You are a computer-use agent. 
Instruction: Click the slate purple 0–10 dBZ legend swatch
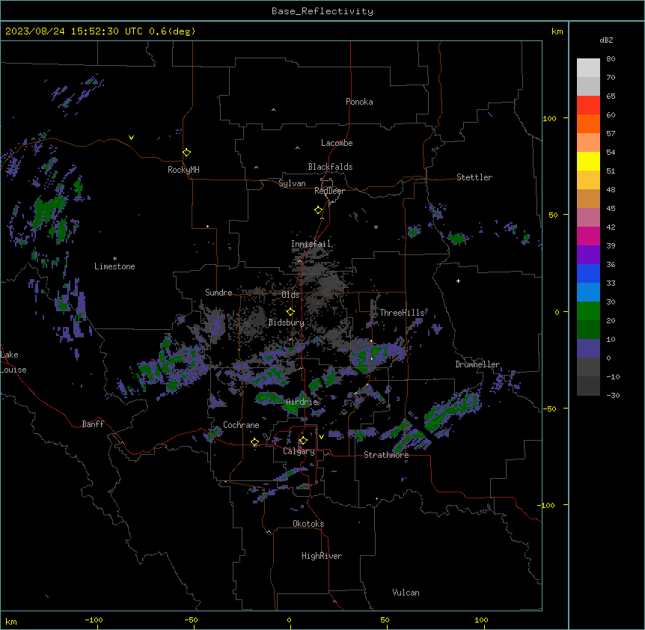588,349
